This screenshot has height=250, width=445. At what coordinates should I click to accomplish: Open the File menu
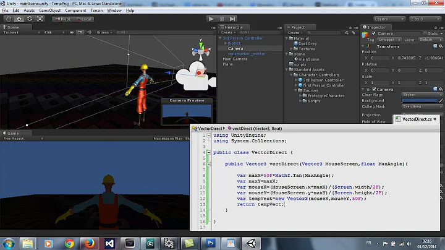point(5,11)
